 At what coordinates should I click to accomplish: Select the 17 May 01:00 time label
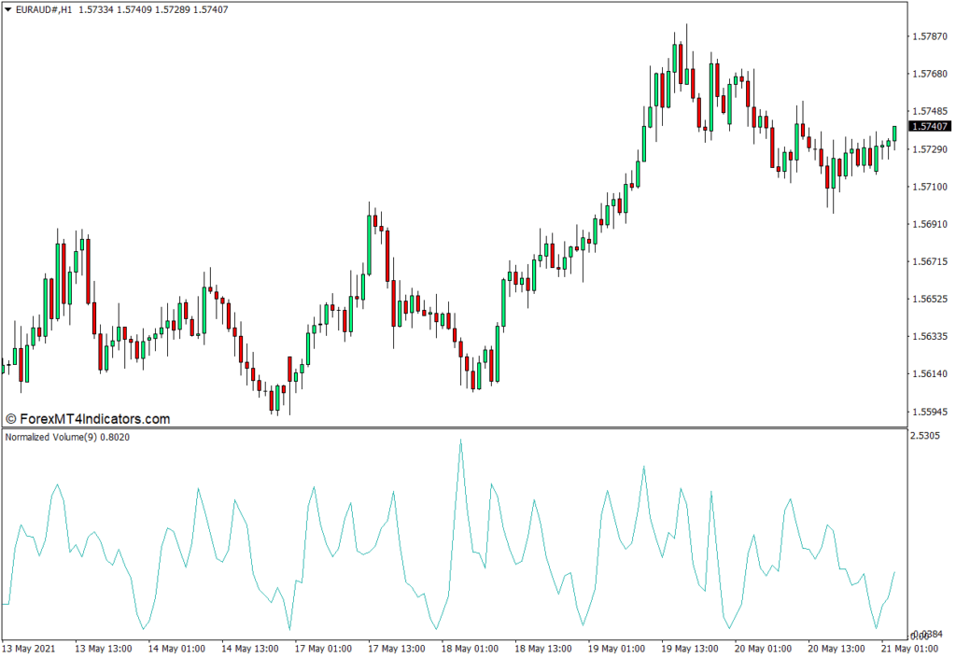coord(325,648)
